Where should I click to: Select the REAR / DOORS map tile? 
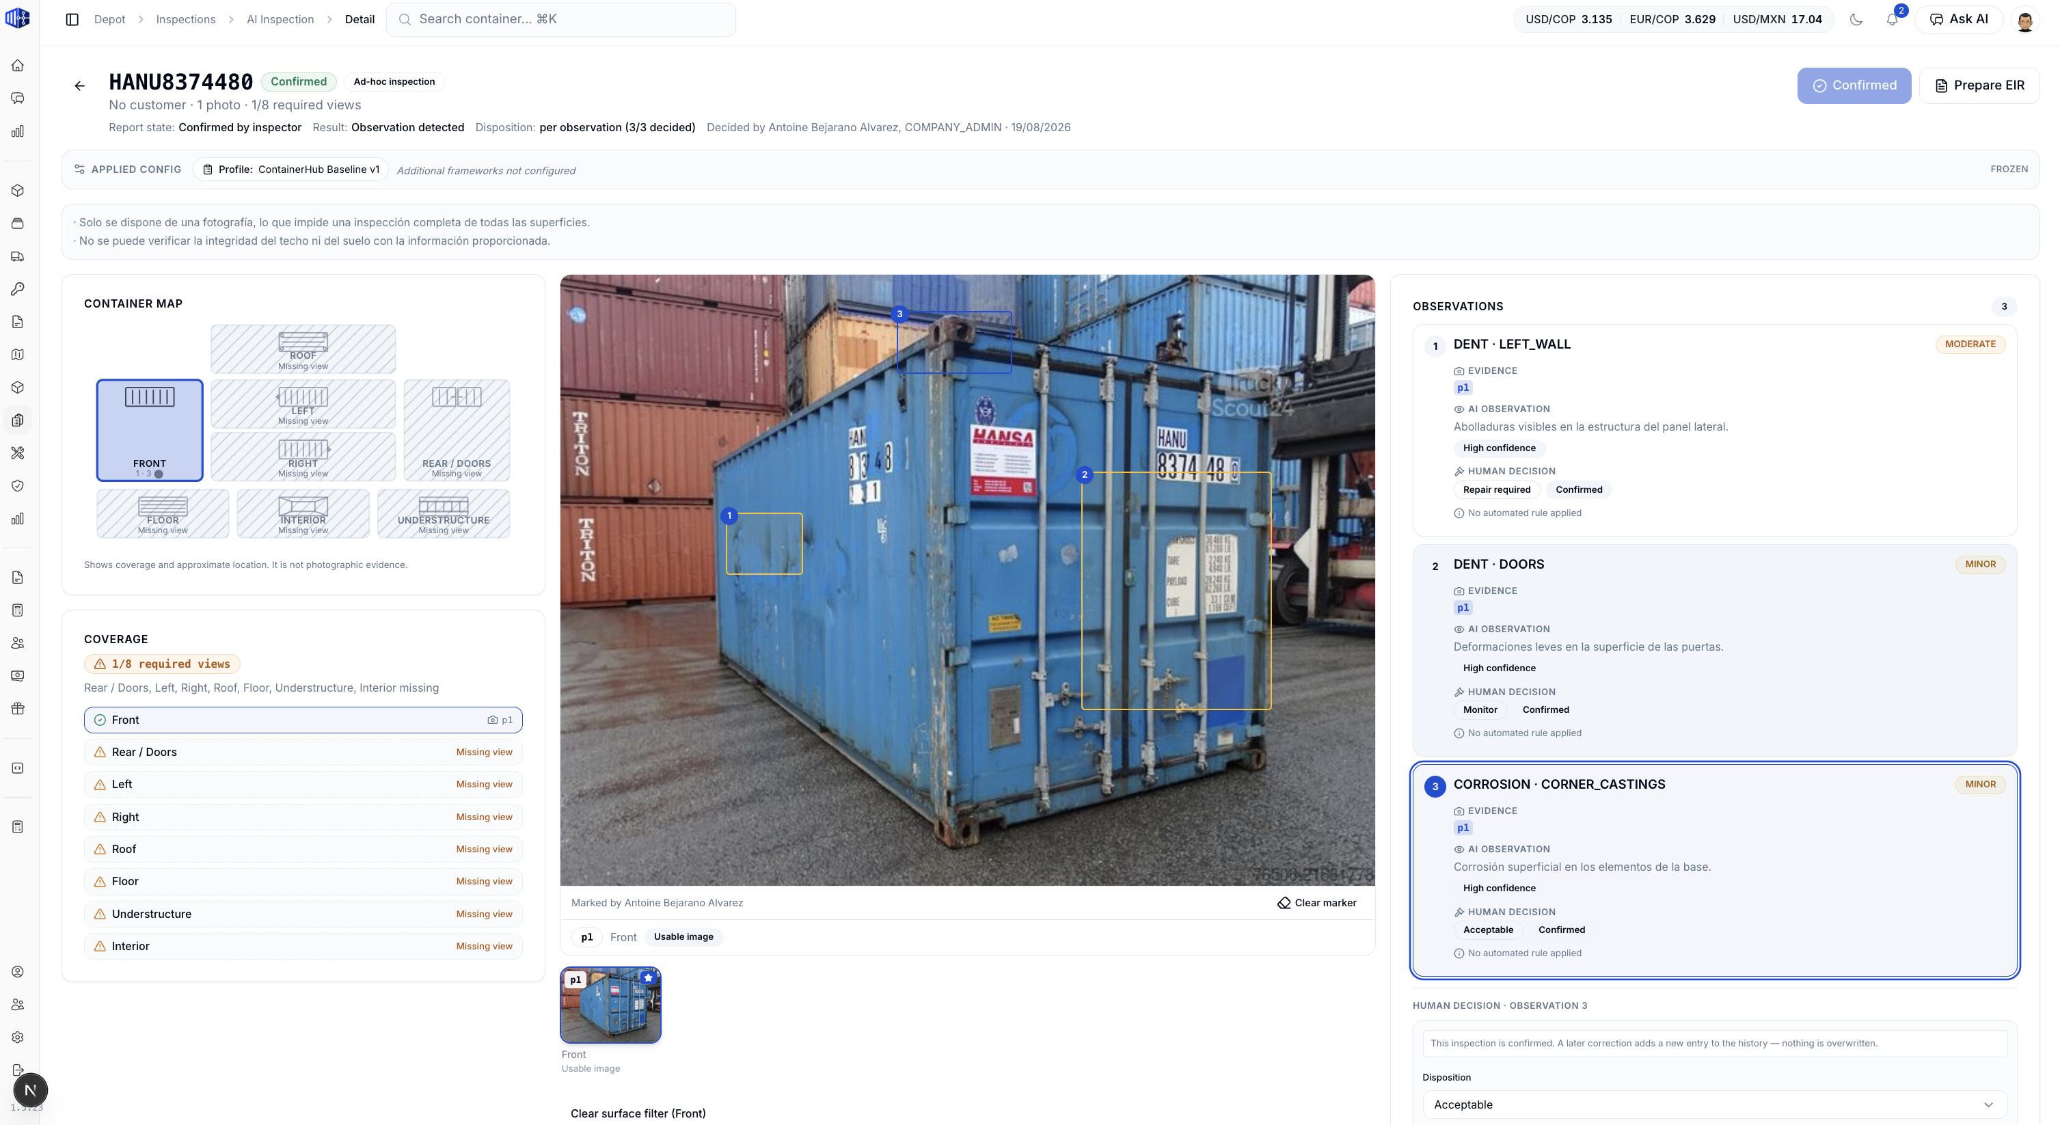point(457,430)
